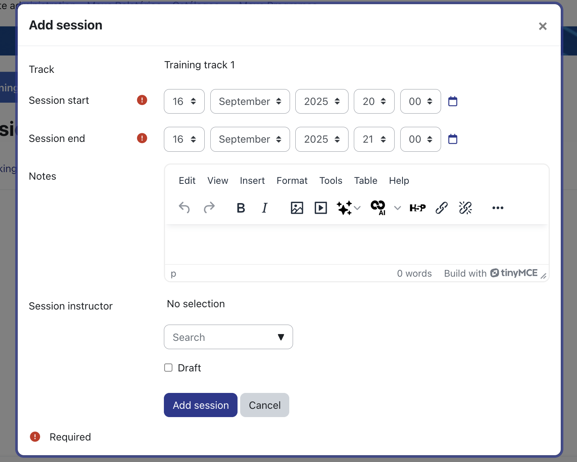Insert multimedia into Notes editor
This screenshot has width=577, height=462.
pyautogui.click(x=321, y=208)
